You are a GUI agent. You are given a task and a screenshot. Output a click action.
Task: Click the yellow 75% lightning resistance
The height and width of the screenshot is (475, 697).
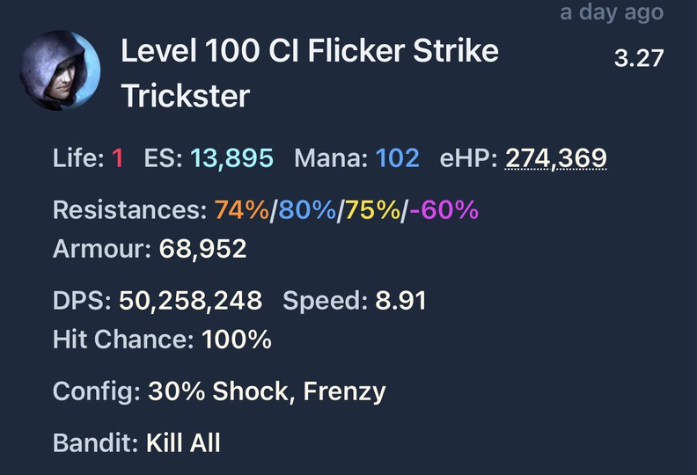[370, 211]
